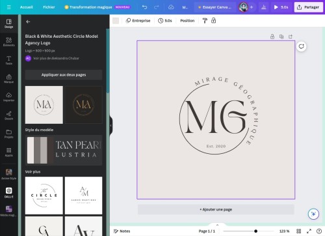Open the background color swatch
The image size is (325, 236).
(116, 21)
